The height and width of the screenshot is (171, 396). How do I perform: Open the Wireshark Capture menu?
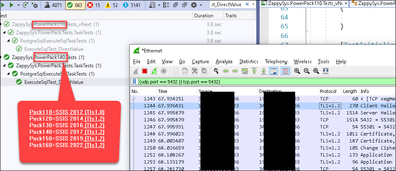200,62
